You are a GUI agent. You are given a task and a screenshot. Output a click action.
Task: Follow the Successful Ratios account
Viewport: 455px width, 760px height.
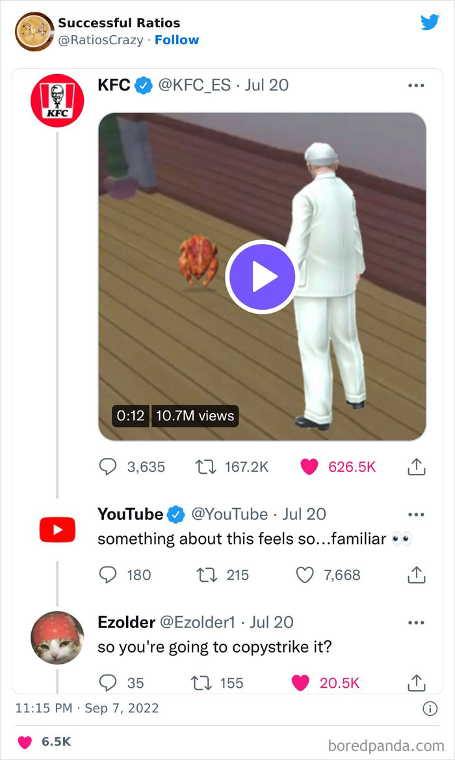(177, 40)
